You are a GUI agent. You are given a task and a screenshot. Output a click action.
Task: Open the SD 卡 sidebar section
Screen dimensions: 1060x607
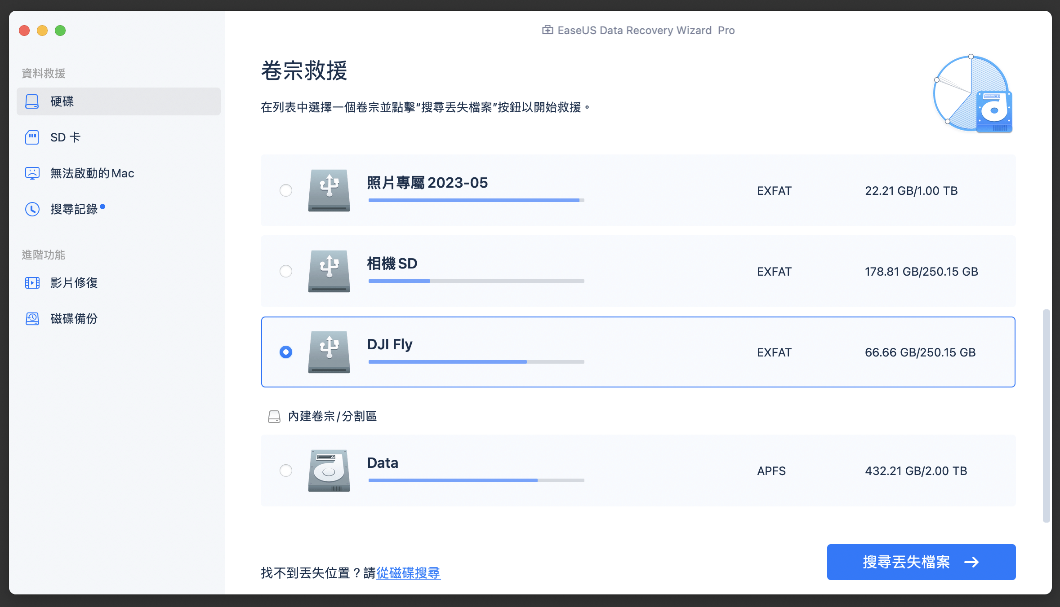[119, 137]
